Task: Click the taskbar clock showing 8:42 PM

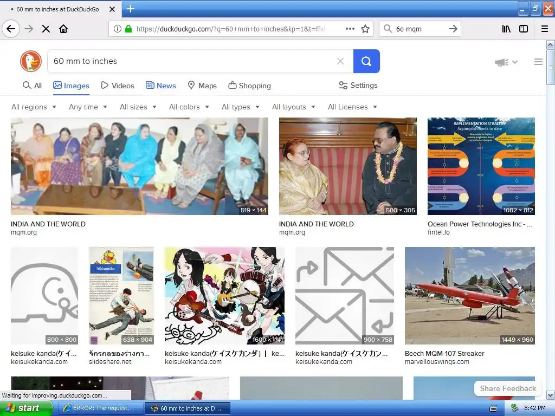Action: [535, 408]
